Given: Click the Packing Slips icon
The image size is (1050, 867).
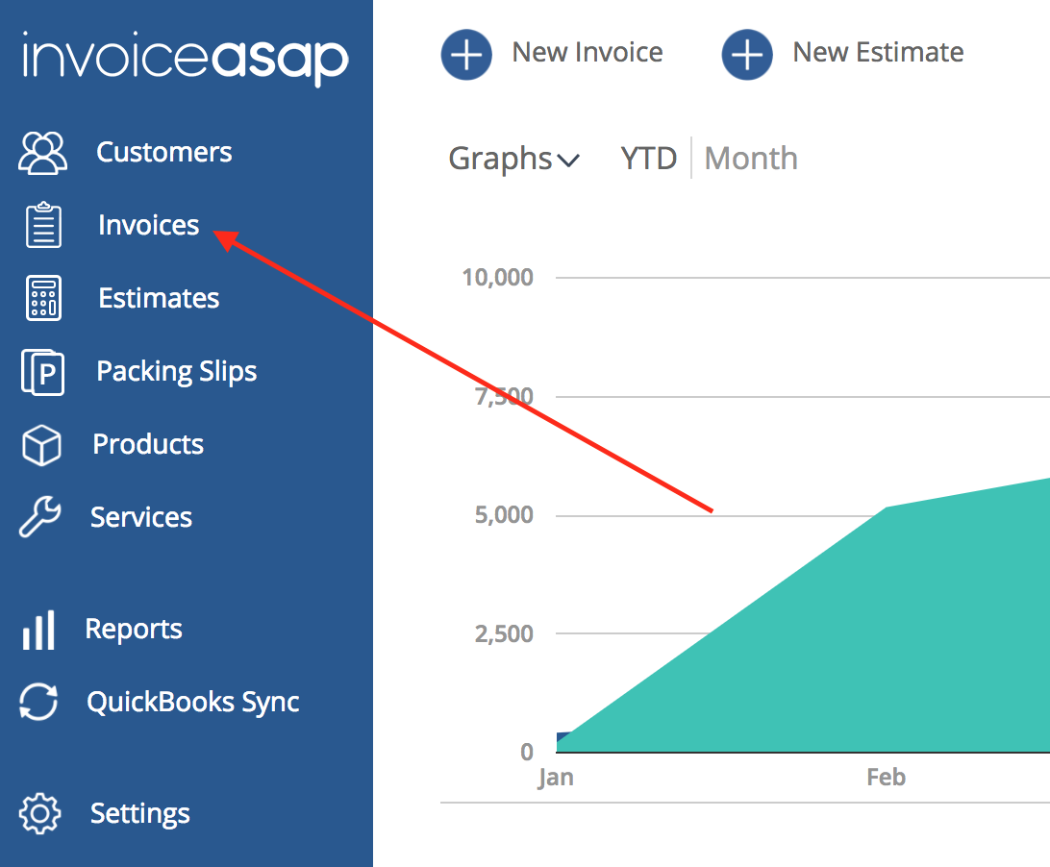Looking at the screenshot, I should tap(42, 371).
